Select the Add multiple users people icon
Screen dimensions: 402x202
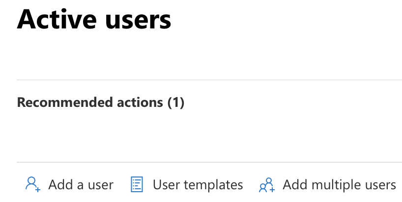tap(267, 185)
